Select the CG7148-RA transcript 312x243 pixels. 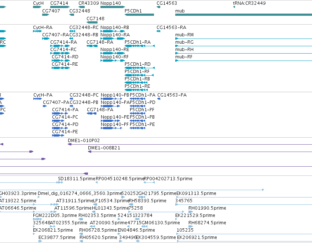92,46
